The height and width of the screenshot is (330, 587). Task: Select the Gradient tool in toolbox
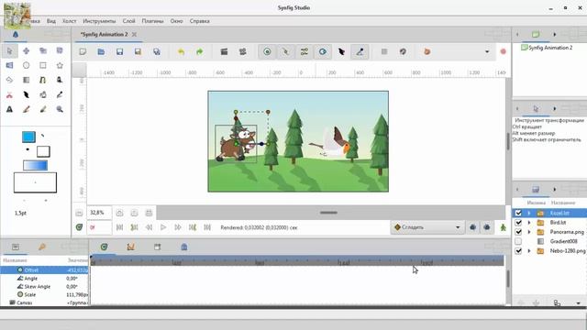pyautogui.click(x=27, y=80)
